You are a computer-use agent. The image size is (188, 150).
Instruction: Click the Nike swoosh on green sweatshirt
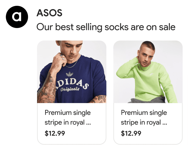click(x=152, y=74)
